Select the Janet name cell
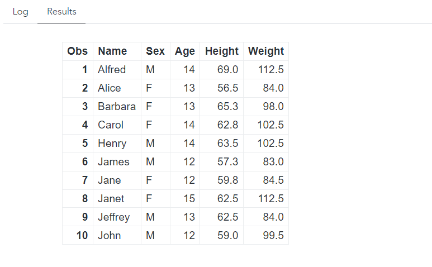The image size is (432, 267). point(111,199)
